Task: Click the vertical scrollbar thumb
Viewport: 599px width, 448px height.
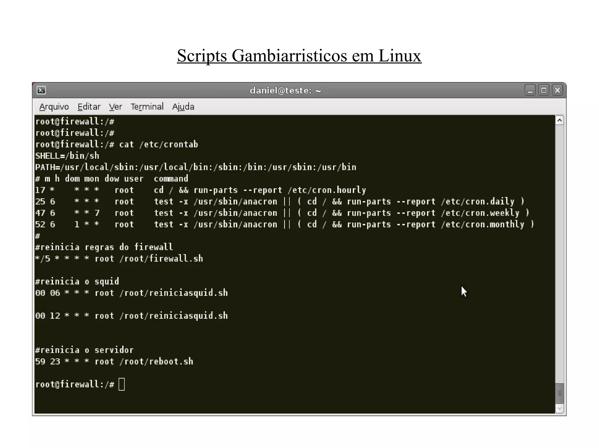Action: coord(560,393)
